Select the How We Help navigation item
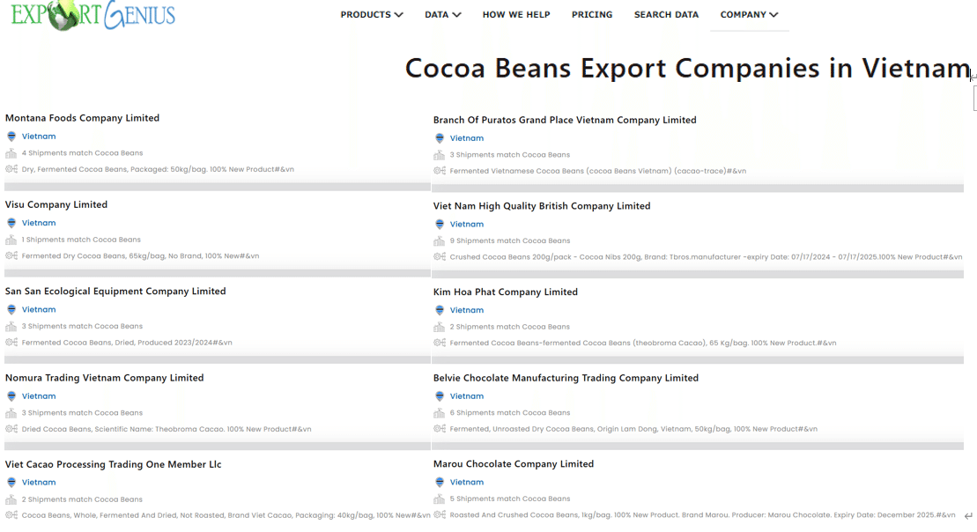977x532 pixels. pos(516,15)
